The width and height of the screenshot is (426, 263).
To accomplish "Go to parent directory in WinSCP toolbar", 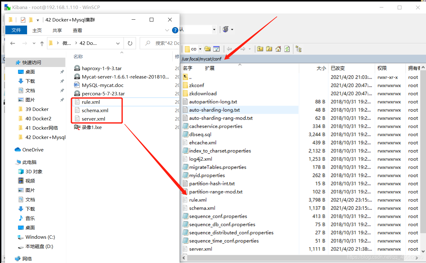I will (260, 49).
